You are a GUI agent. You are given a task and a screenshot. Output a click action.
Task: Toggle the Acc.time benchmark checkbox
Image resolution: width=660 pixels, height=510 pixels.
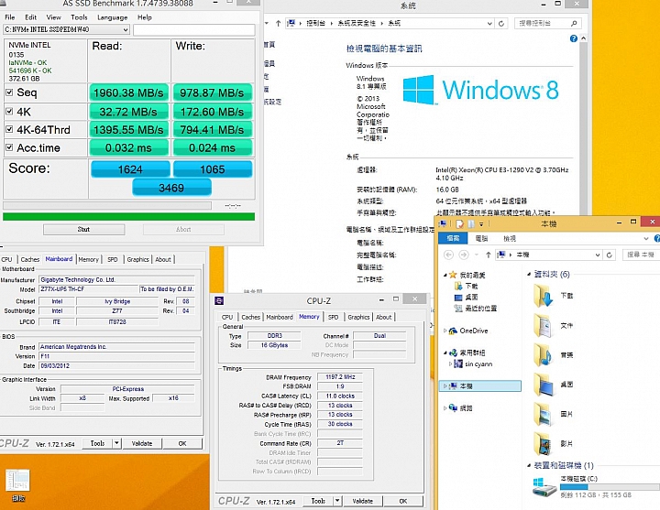coord(9,147)
